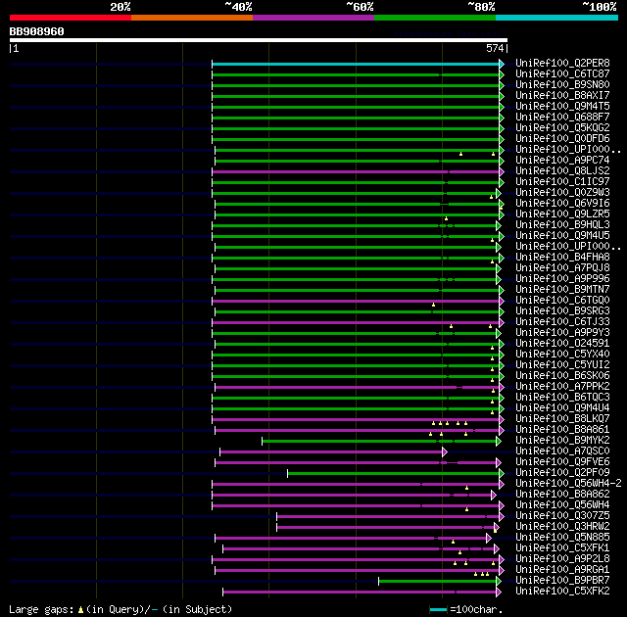The image size is (627, 617).
Task: Select hit label UniRef100_B8A862
Action: 562,495
